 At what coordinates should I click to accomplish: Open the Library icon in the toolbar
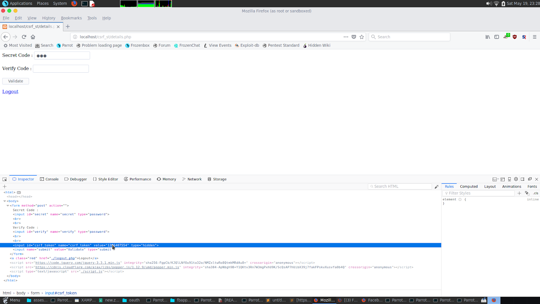coord(488,37)
